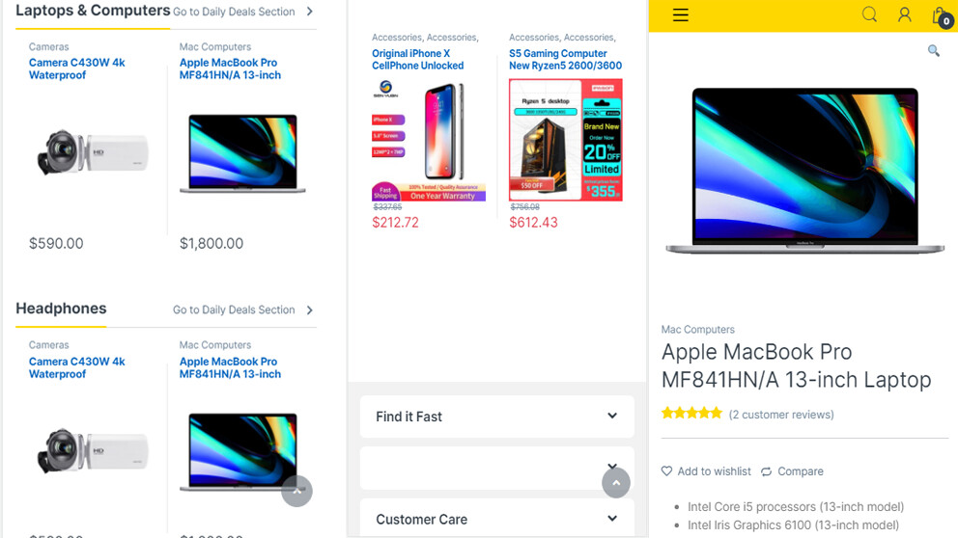Viewport: 958px width, 538px height.
Task: Click scroll-to-top button in the middle panel
Action: pos(616,482)
